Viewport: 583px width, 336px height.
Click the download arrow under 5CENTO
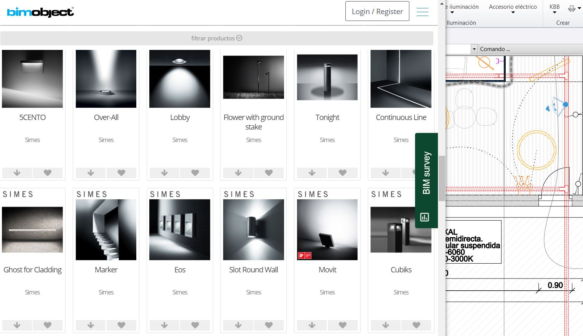pos(17,173)
